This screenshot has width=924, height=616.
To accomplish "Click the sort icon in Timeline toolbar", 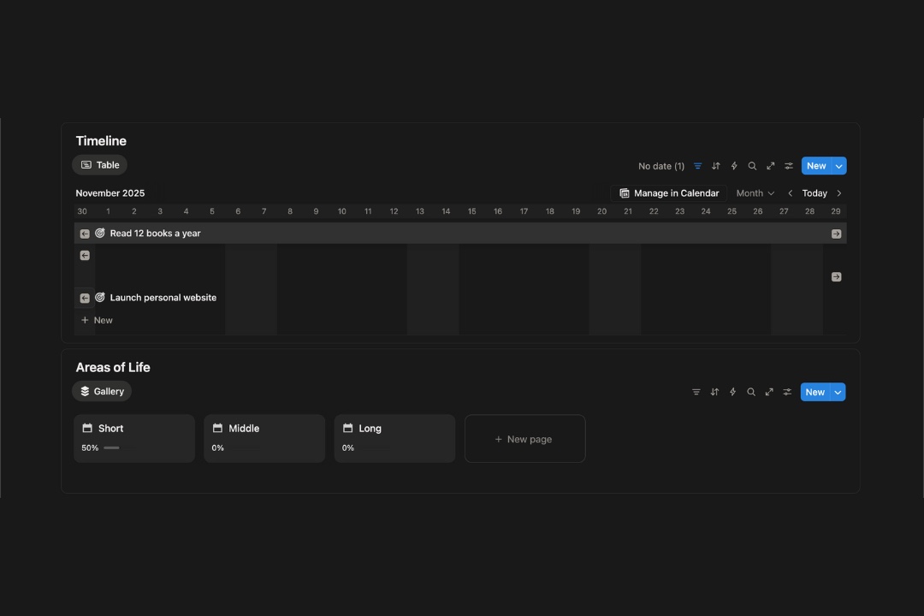I will [716, 166].
